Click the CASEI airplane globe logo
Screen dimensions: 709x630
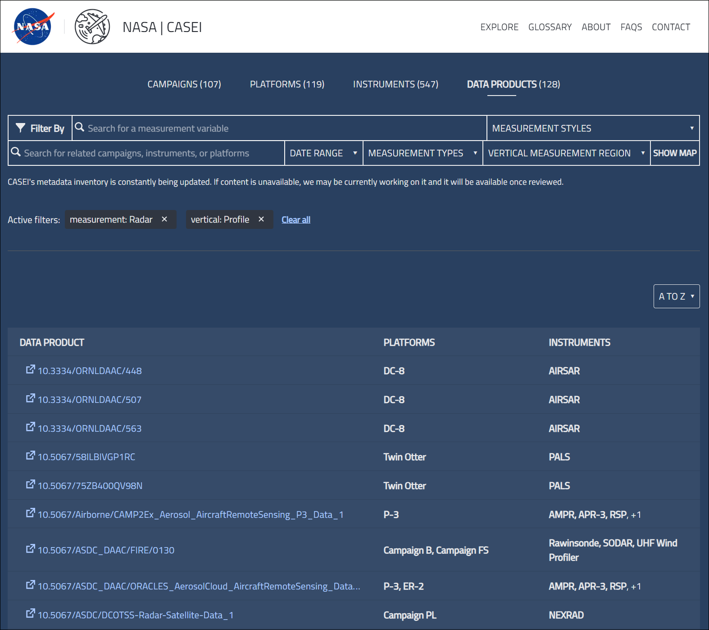coord(92,27)
